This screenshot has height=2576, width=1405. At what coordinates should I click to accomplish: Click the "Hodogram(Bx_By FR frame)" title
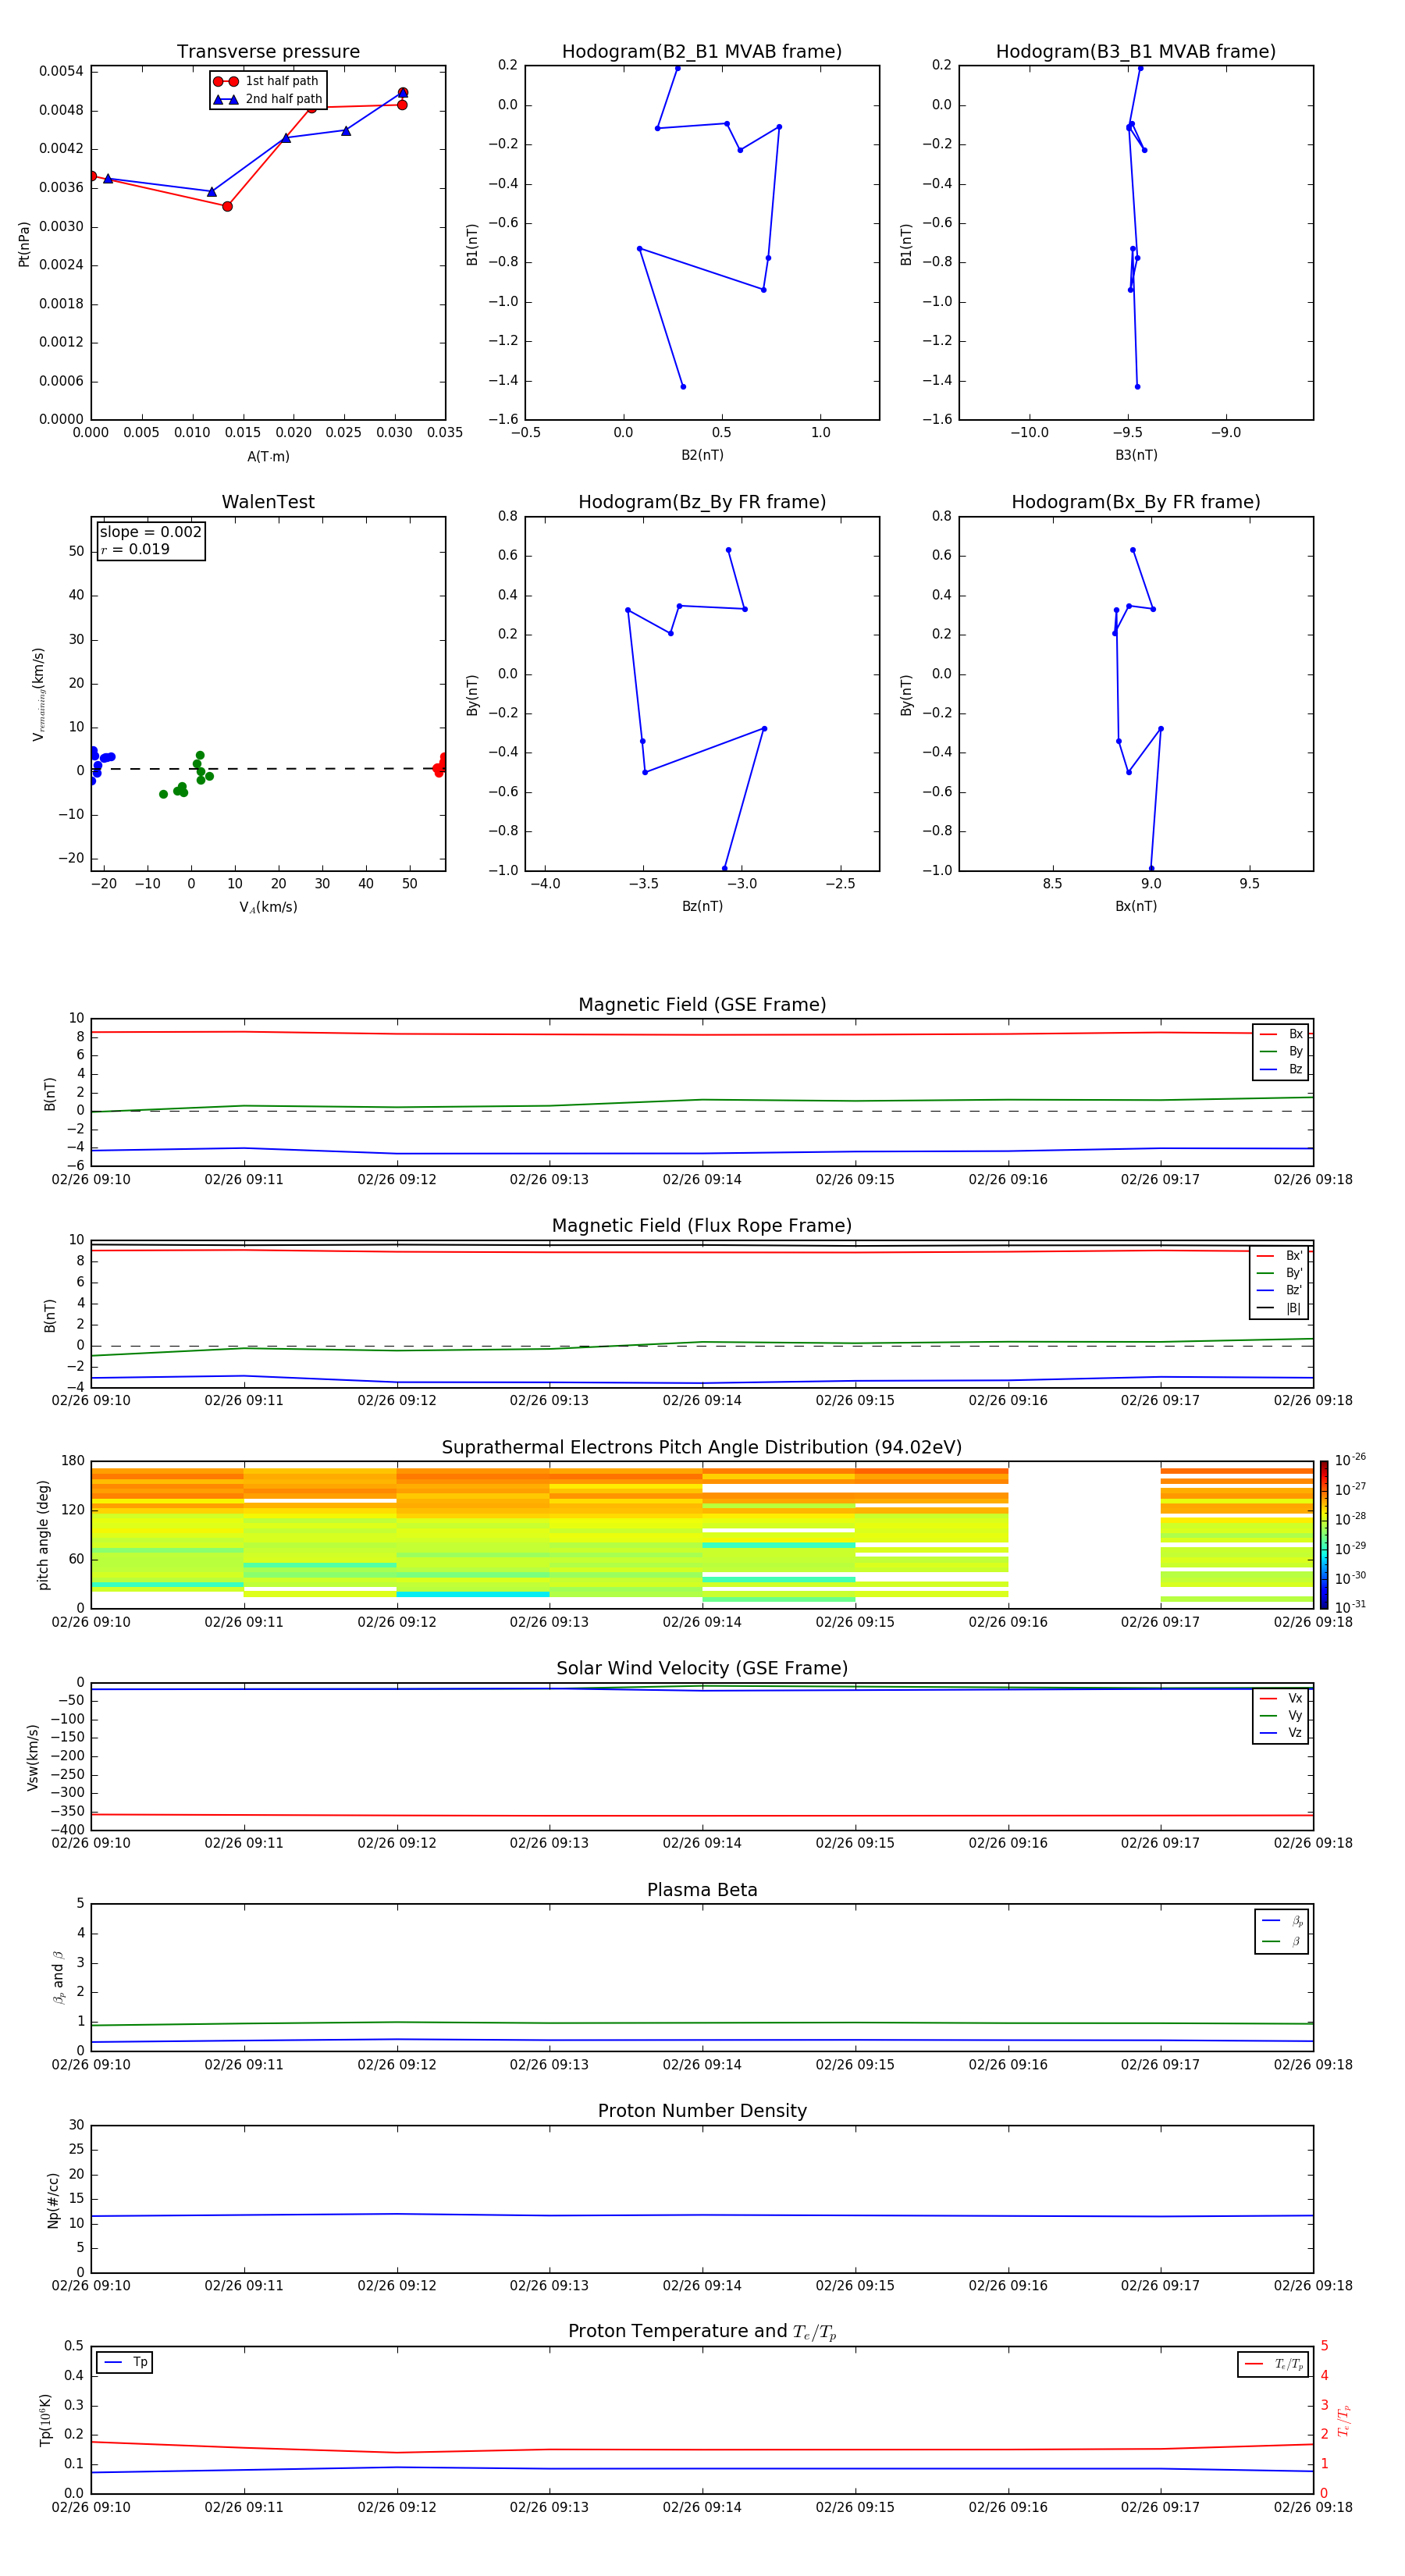[x=1136, y=502]
